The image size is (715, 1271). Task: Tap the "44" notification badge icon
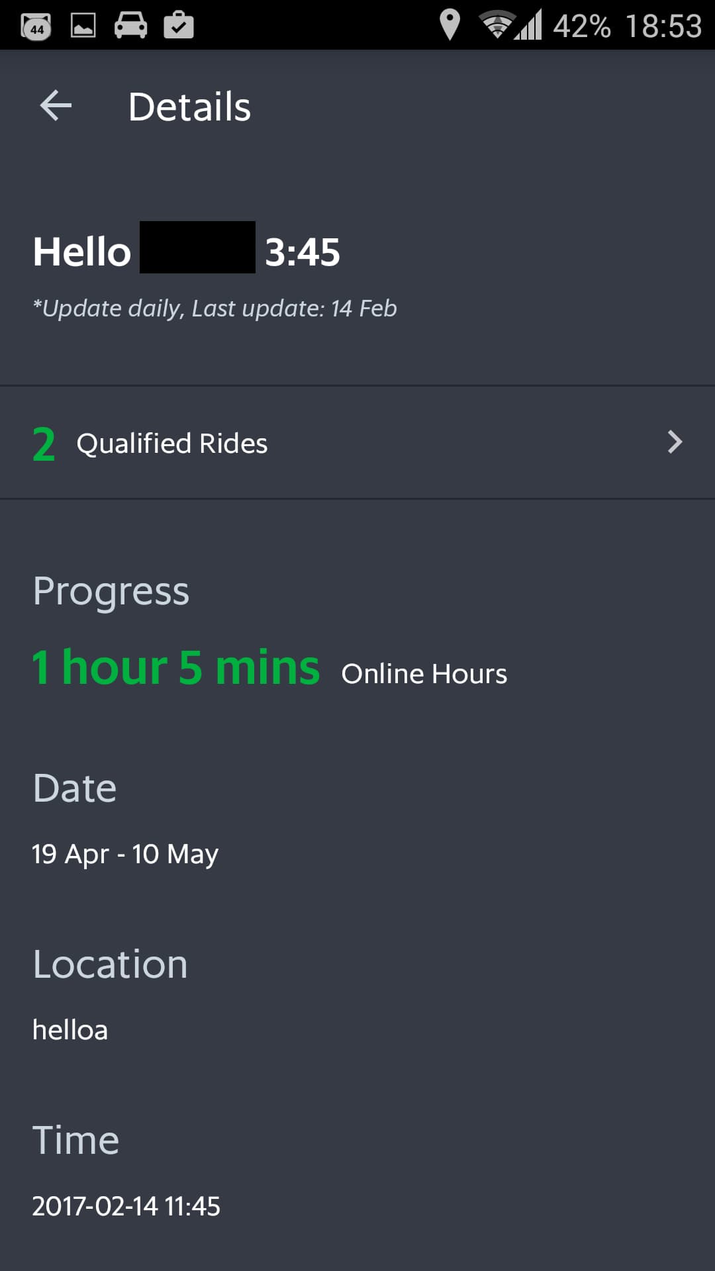[36, 26]
